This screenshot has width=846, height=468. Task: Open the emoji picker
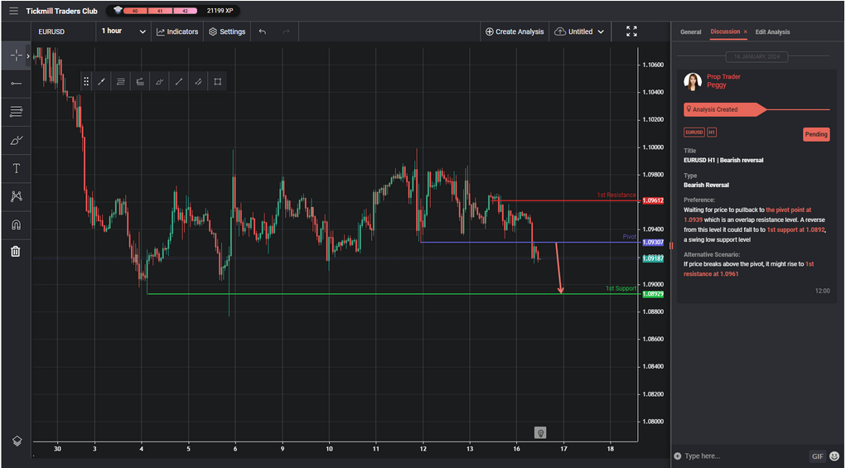point(834,456)
